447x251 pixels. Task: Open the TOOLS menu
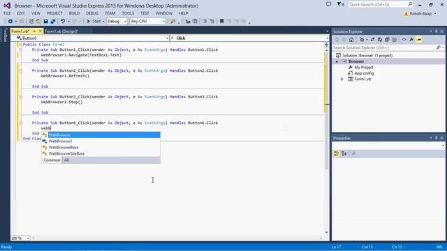(128, 13)
